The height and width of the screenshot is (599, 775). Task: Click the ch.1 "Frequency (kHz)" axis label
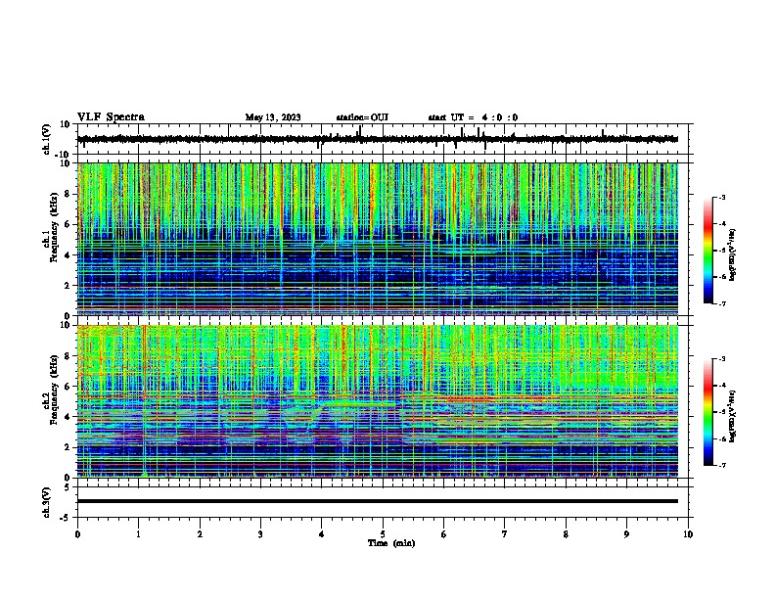point(54,228)
